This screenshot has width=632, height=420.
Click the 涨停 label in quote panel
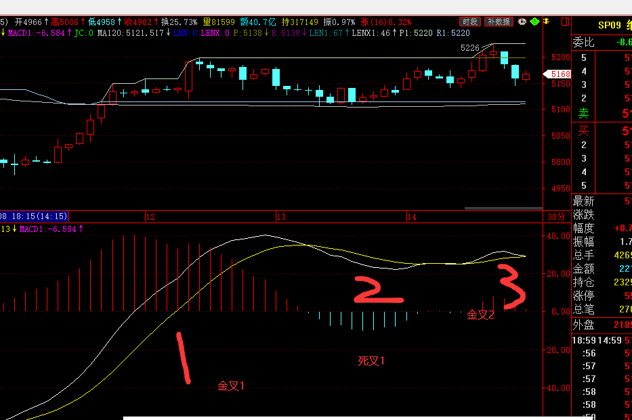583,296
